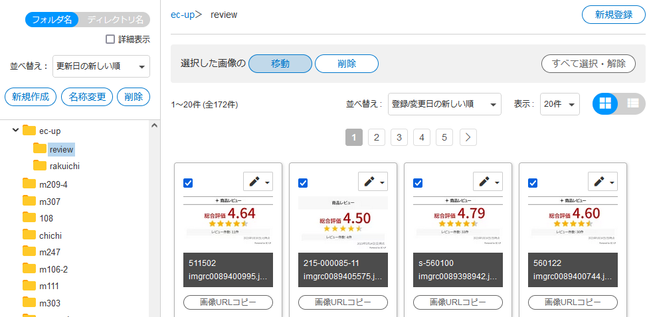
Task: Open the 4.79 review rating thumbnail
Action: click(458, 221)
